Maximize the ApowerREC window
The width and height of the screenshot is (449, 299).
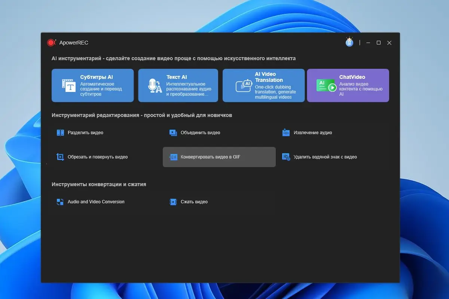[x=379, y=43]
